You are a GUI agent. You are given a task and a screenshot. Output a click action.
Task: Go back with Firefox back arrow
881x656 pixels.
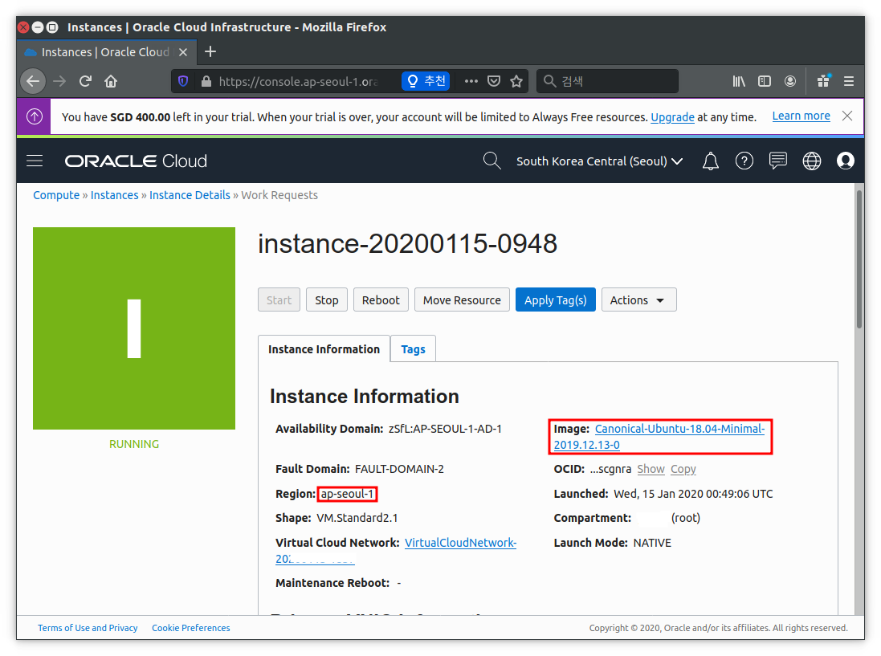[x=33, y=81]
